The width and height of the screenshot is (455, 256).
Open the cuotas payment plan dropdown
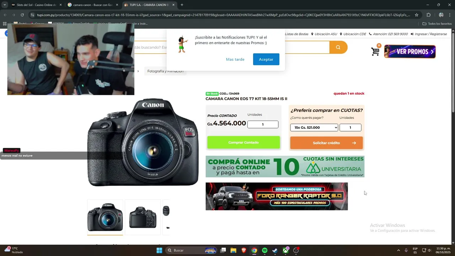coord(314,127)
